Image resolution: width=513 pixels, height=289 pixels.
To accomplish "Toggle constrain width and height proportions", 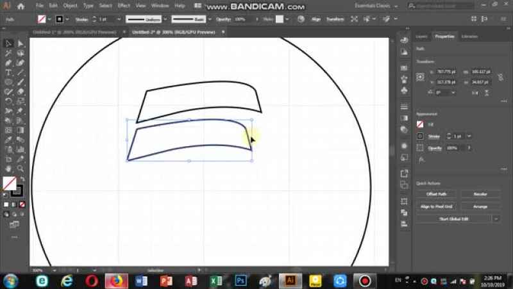I will click(x=501, y=77).
